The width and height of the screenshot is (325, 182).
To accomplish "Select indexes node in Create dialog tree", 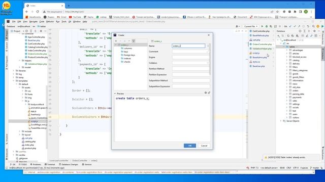I will [127, 59].
